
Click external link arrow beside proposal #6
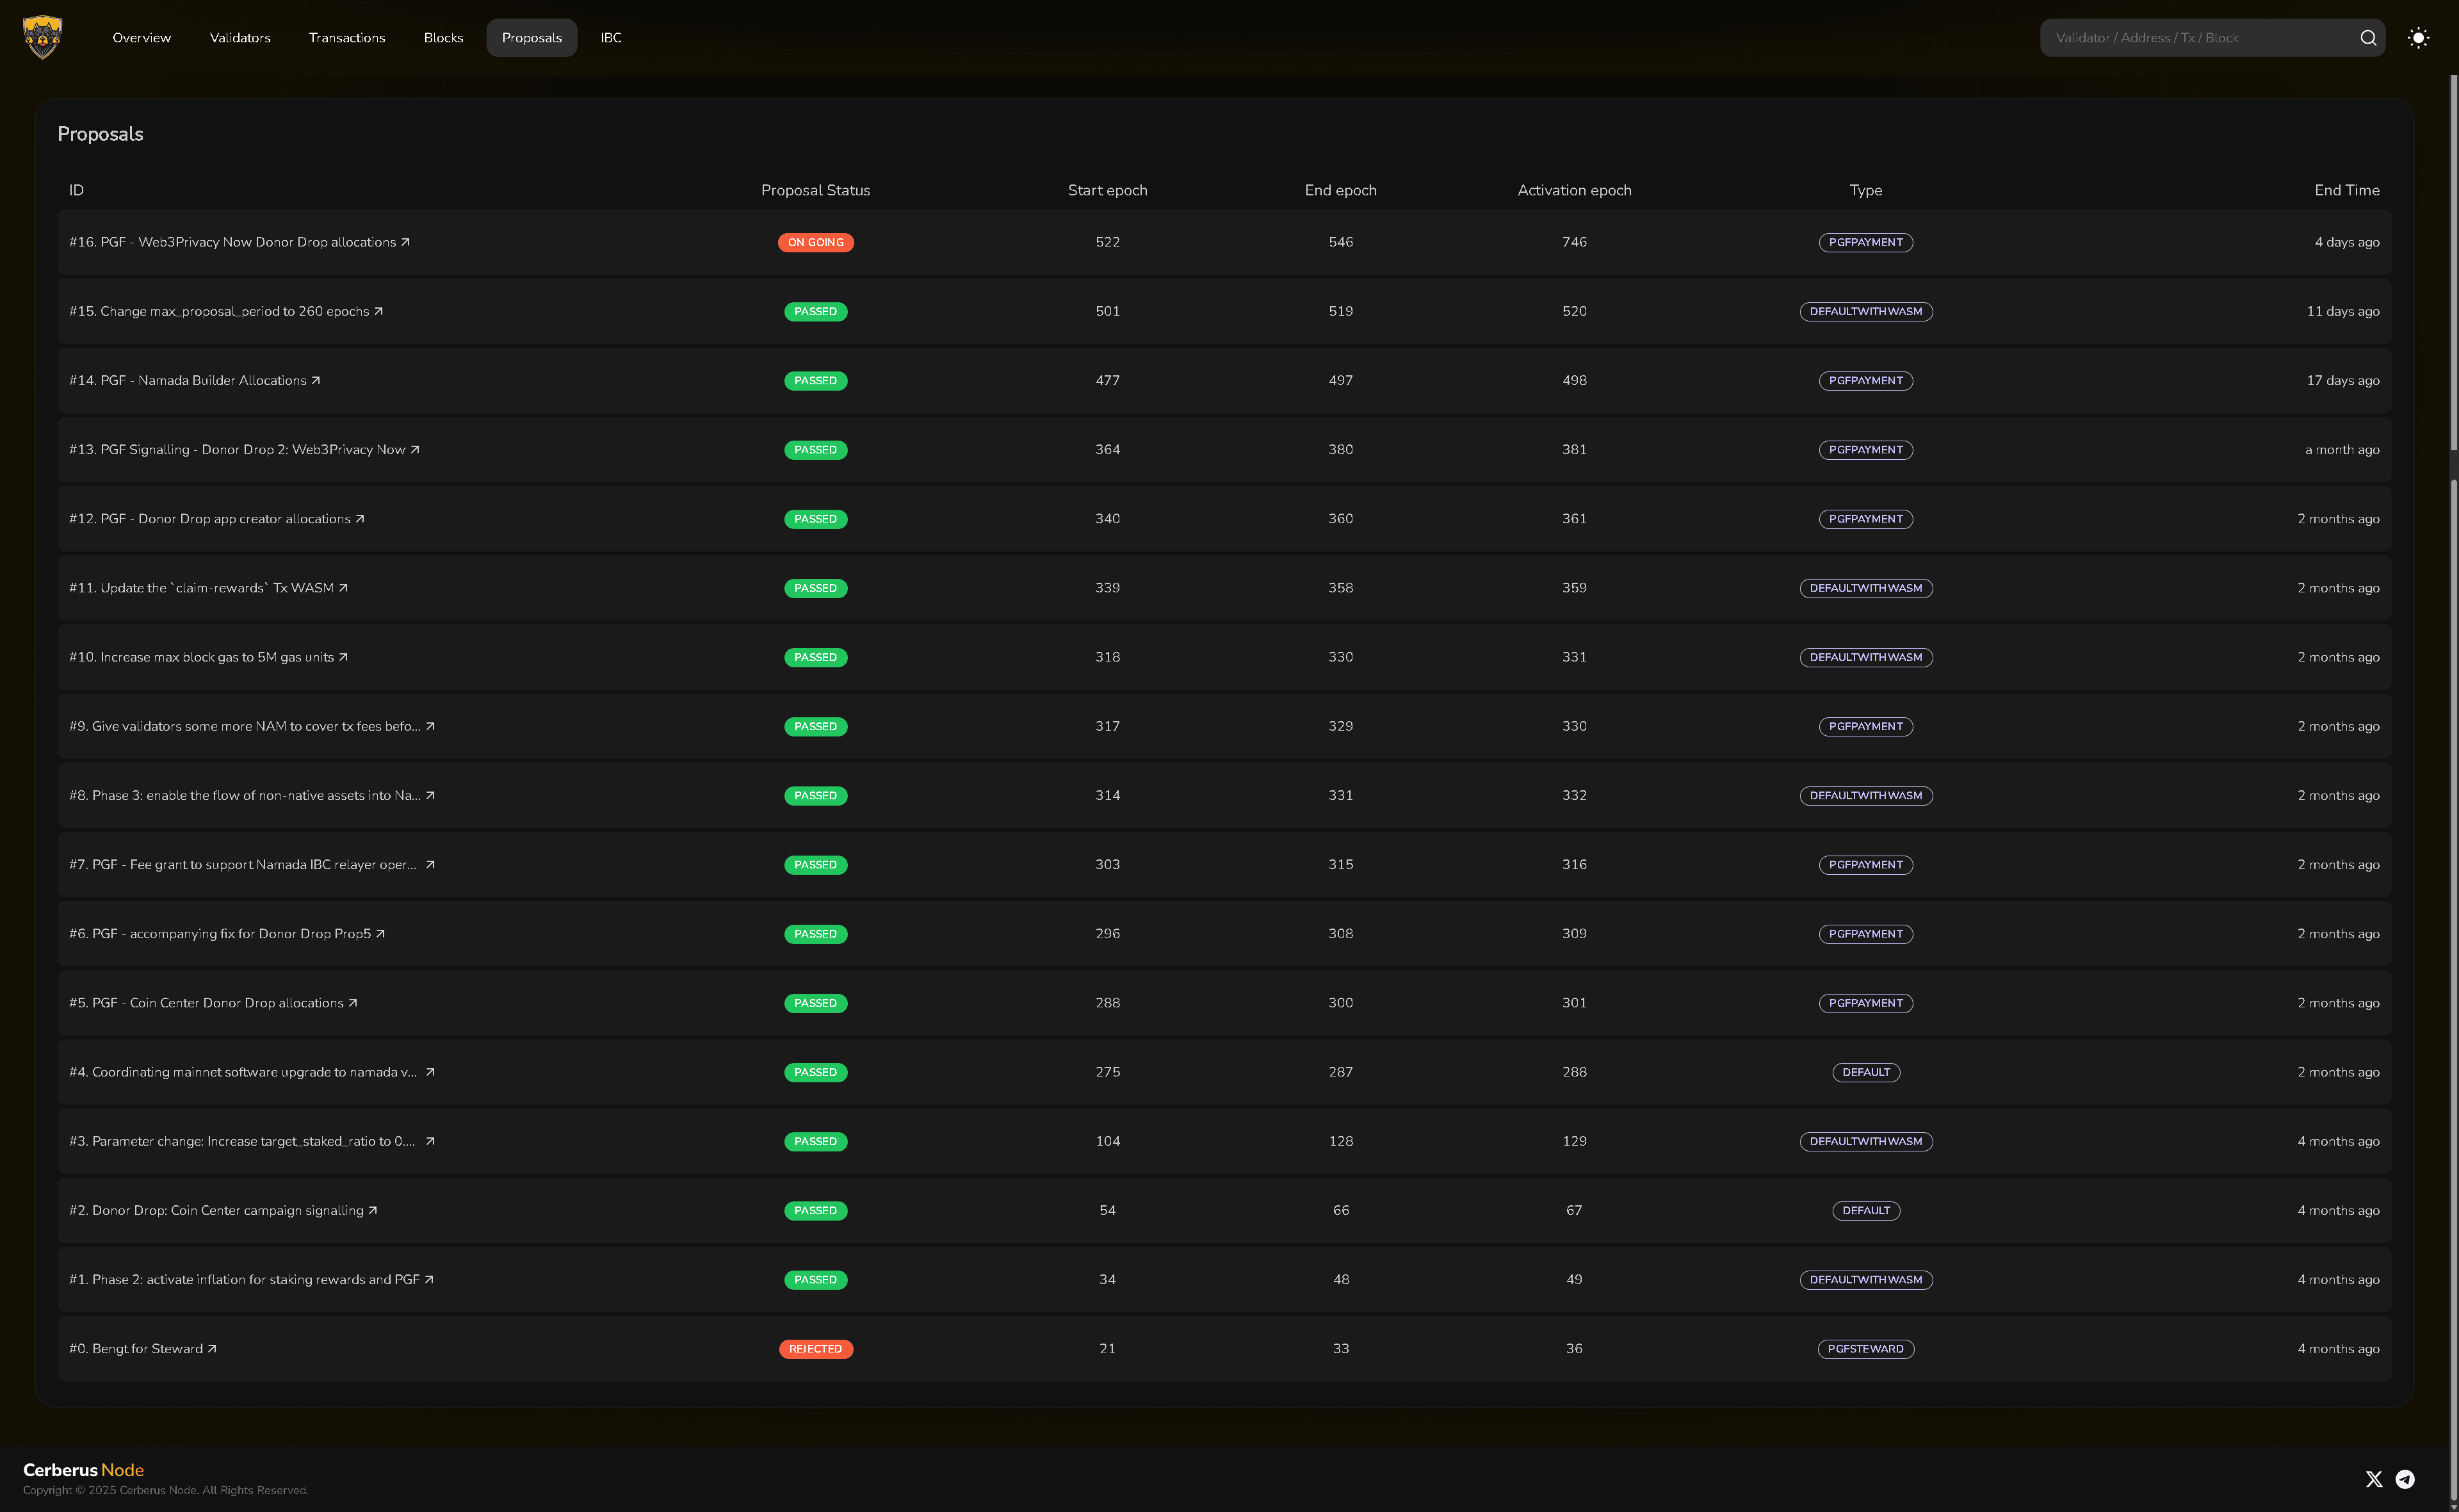[x=380, y=934]
